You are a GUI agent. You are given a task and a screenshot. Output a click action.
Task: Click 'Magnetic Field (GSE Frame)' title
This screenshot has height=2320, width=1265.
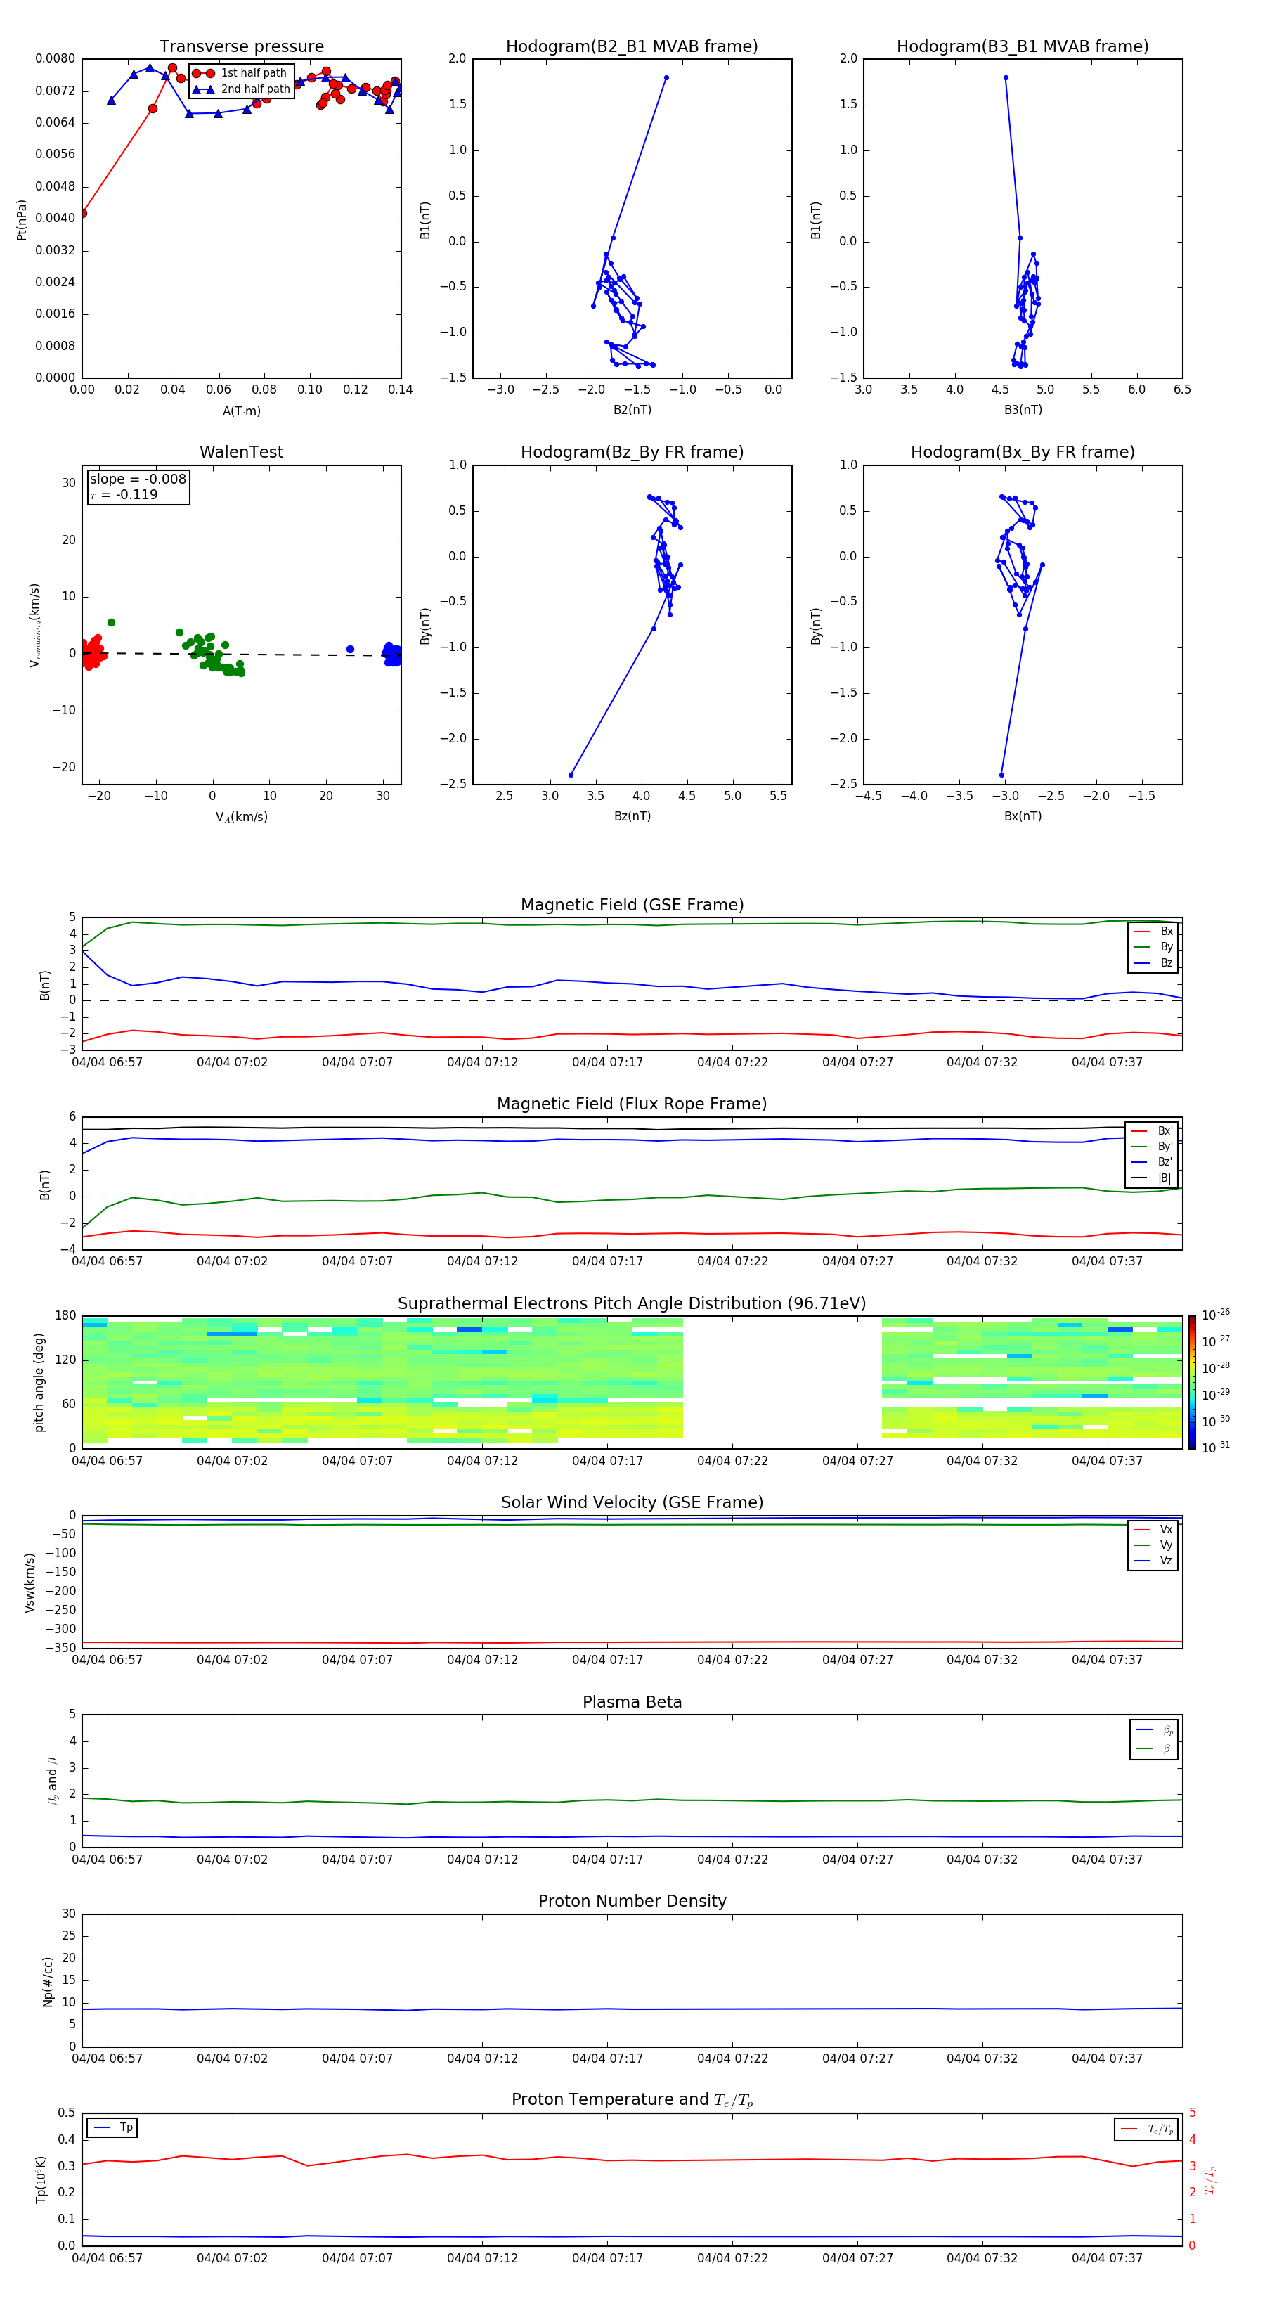[x=632, y=905]
